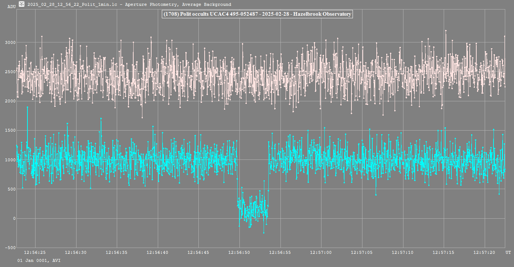Image resolution: width=514 pixels, height=267 pixels.
Task: Click the 12:57:20 time axis label
Action: [x=485, y=252]
